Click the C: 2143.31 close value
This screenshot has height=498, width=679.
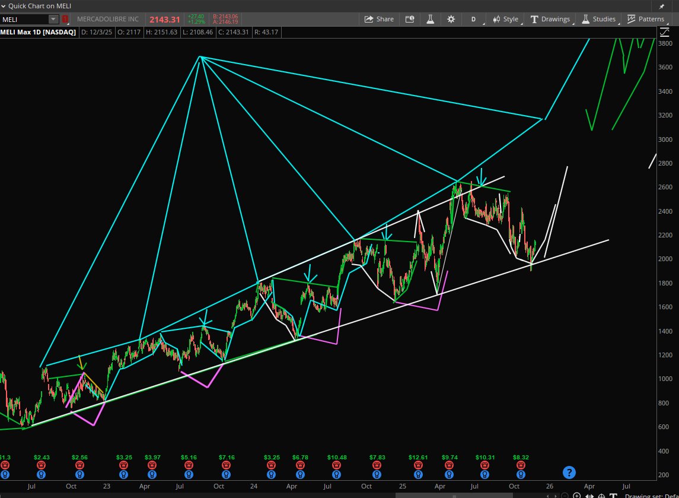pos(234,32)
